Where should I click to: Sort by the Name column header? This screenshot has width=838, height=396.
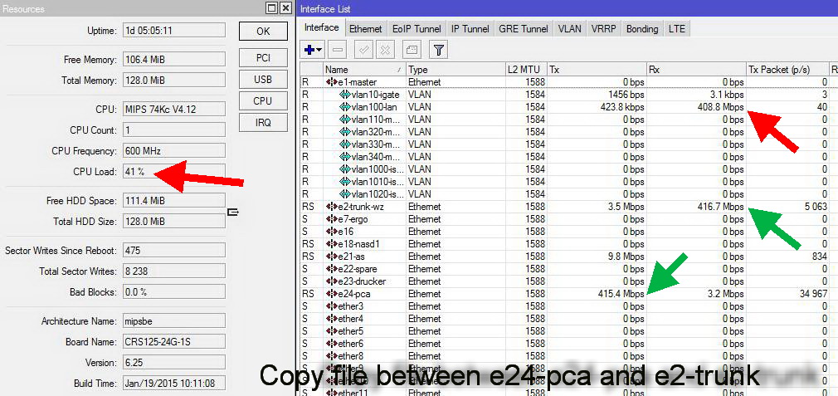365,70
